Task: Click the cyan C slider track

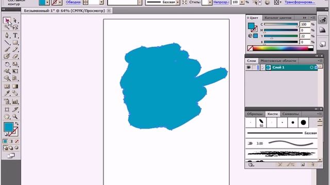Action: 280,24
